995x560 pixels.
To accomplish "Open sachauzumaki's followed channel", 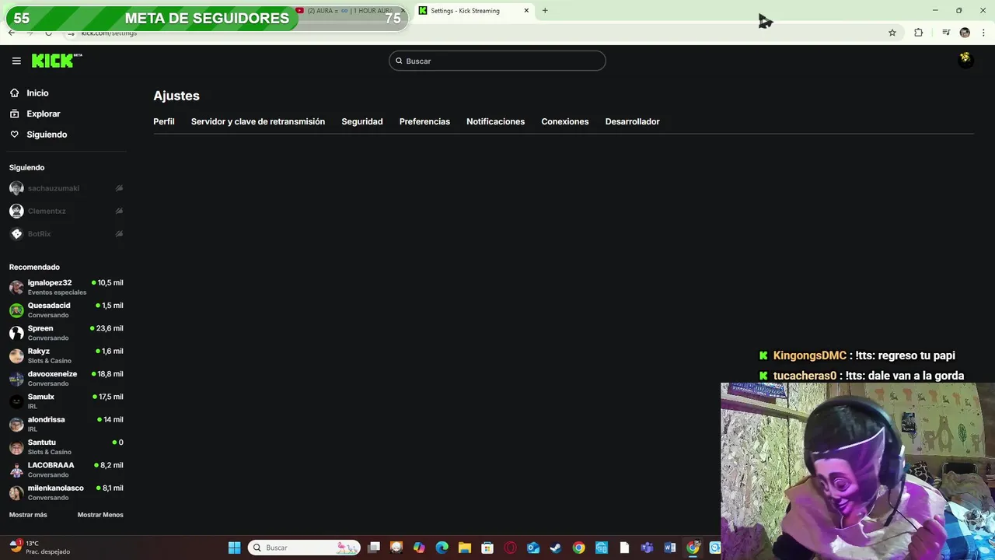I will 54,188.
